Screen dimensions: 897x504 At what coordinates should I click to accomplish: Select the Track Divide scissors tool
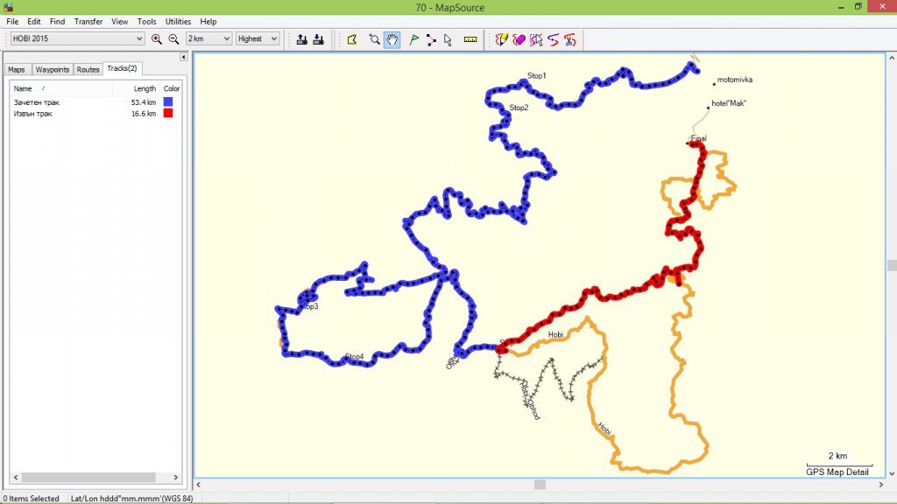click(x=570, y=39)
